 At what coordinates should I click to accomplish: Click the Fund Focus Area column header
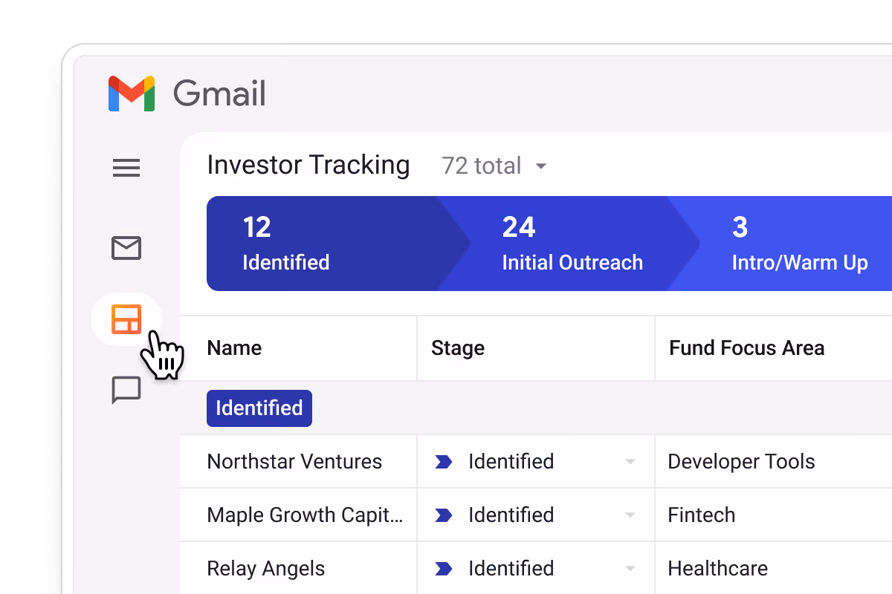pos(747,348)
